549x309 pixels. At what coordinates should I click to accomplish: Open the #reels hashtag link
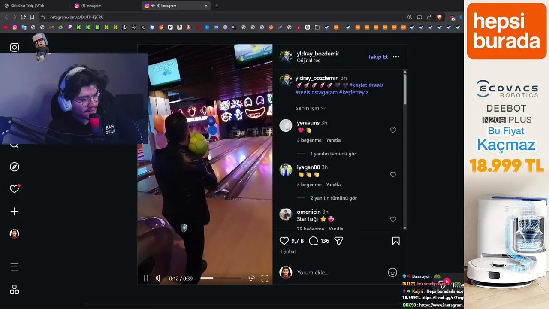click(x=376, y=85)
